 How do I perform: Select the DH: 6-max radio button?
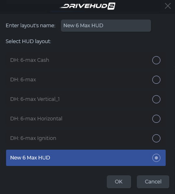click(156, 80)
